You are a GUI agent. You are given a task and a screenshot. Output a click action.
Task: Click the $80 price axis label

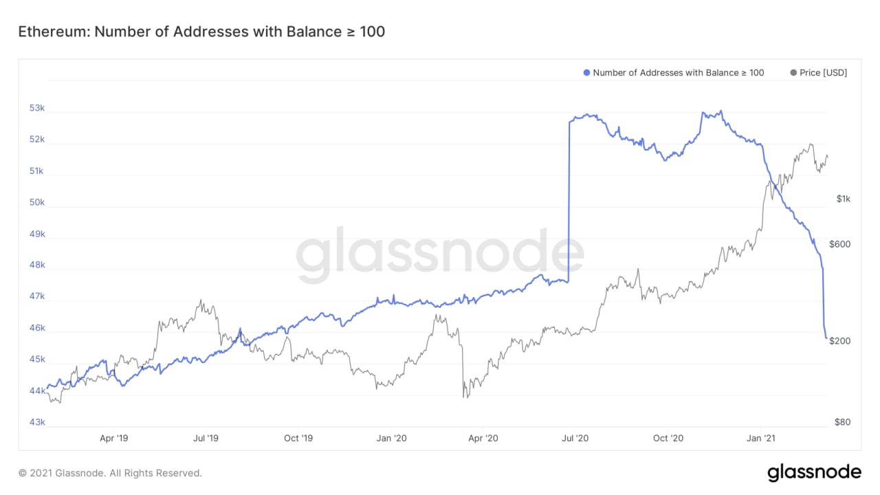pyautogui.click(x=844, y=422)
